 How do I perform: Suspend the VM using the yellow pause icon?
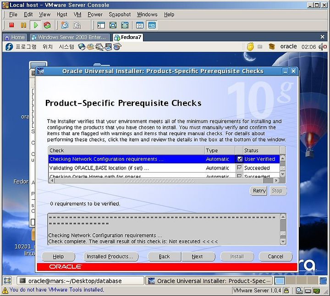tap(23, 25)
